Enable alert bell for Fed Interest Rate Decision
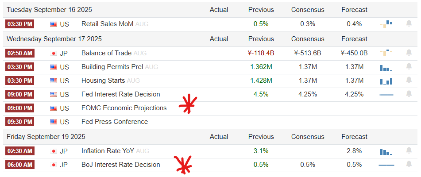421x177 pixels. 409,94
